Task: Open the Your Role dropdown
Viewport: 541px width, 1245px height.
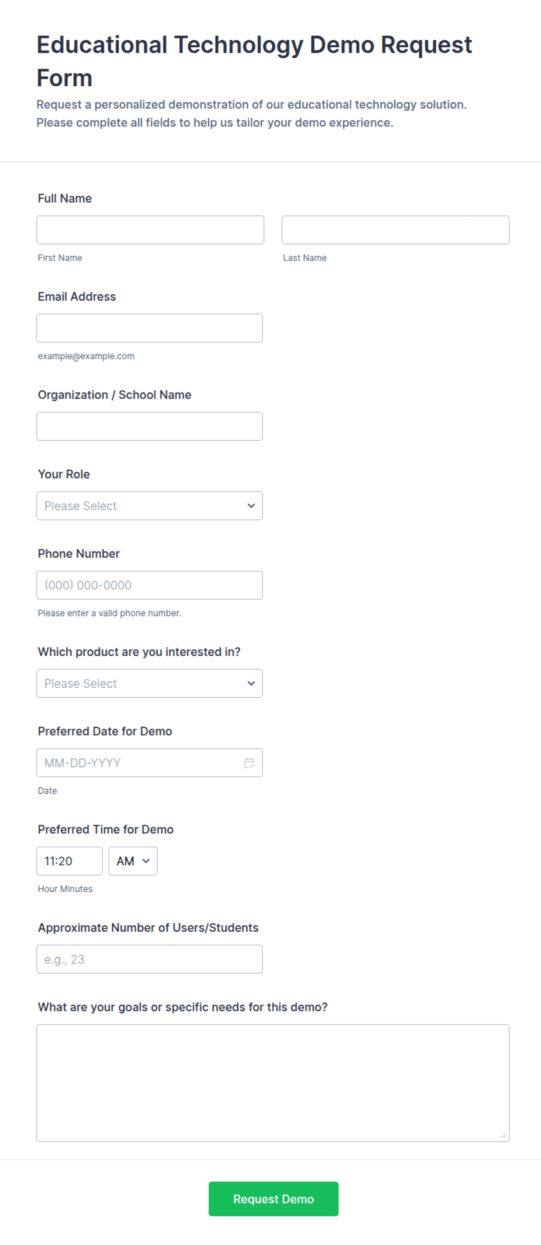Action: point(150,505)
